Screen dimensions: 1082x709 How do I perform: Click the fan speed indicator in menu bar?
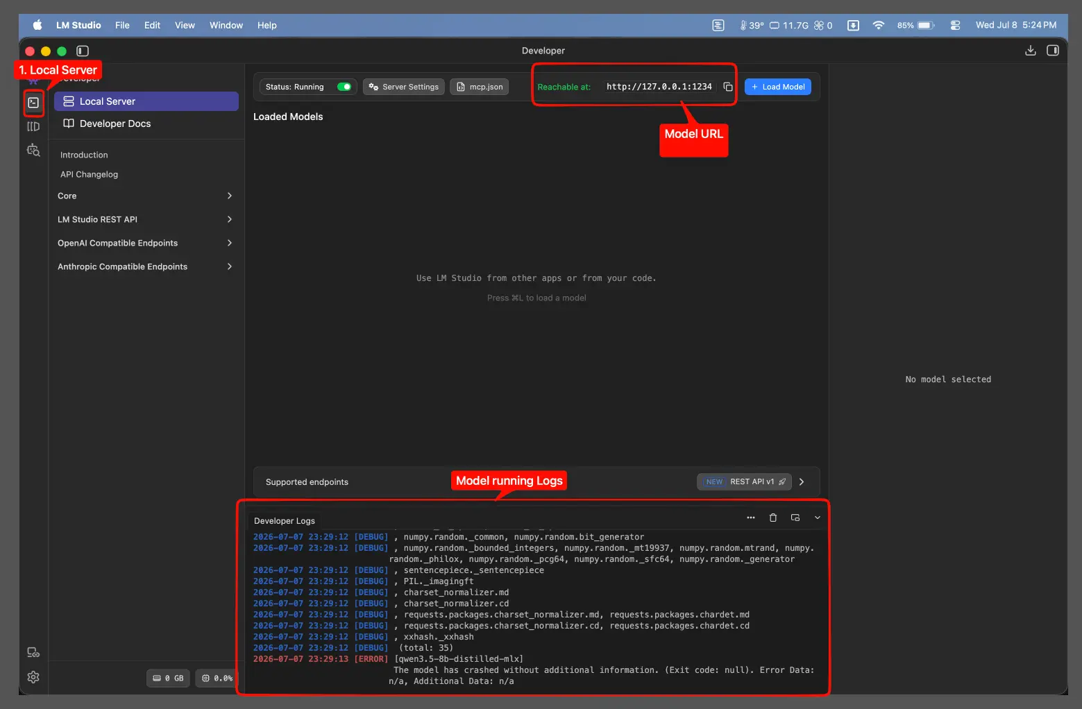[x=823, y=25]
